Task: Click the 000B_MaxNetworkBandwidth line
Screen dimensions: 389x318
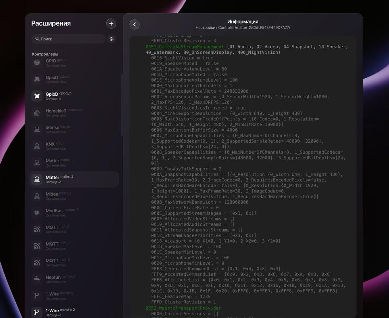Action: click(200, 202)
